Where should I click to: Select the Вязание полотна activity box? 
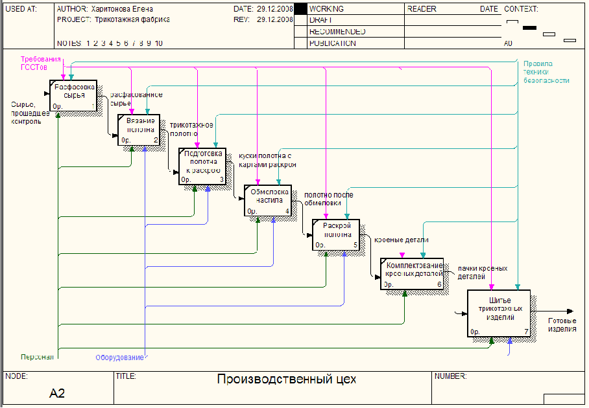pyautogui.click(x=139, y=130)
